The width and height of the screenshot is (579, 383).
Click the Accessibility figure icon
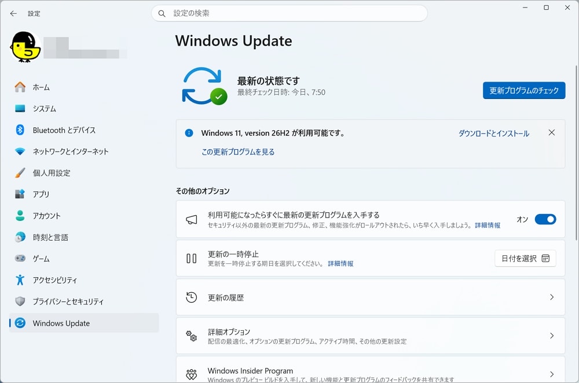20,279
